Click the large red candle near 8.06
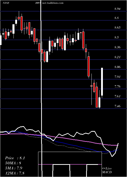The image size is (127, 177). [x=89, y=66]
